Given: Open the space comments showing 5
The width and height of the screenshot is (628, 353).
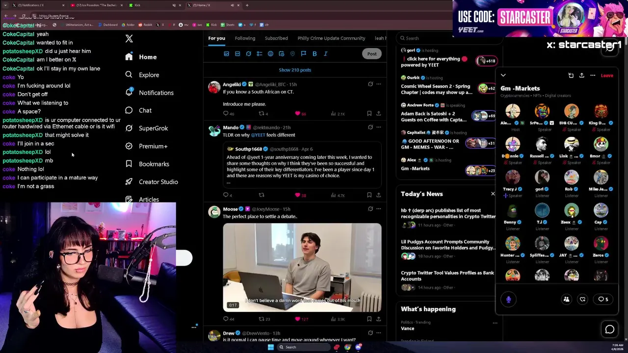Looking at the screenshot, I should [x=603, y=299].
